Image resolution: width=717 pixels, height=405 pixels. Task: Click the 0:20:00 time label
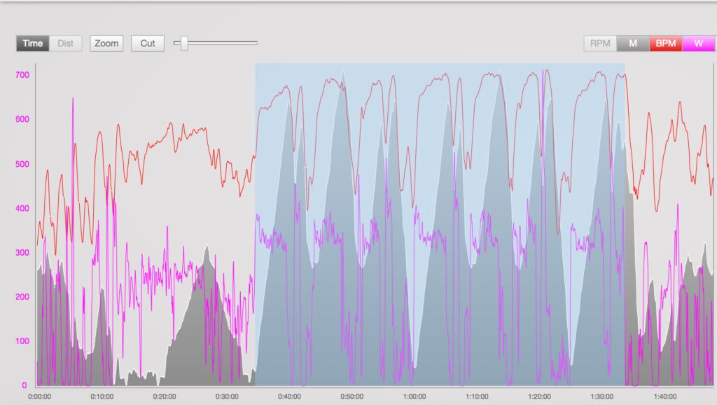165,397
